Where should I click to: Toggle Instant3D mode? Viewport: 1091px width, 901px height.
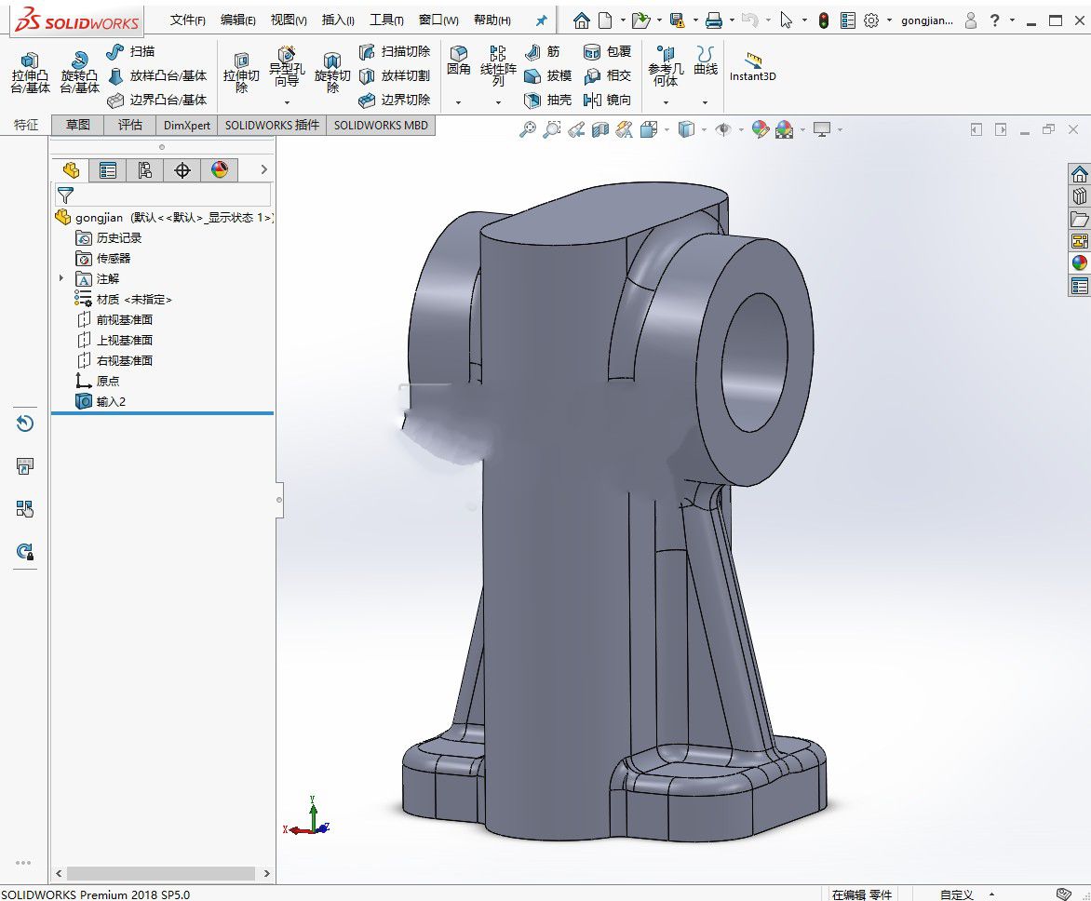click(x=753, y=67)
